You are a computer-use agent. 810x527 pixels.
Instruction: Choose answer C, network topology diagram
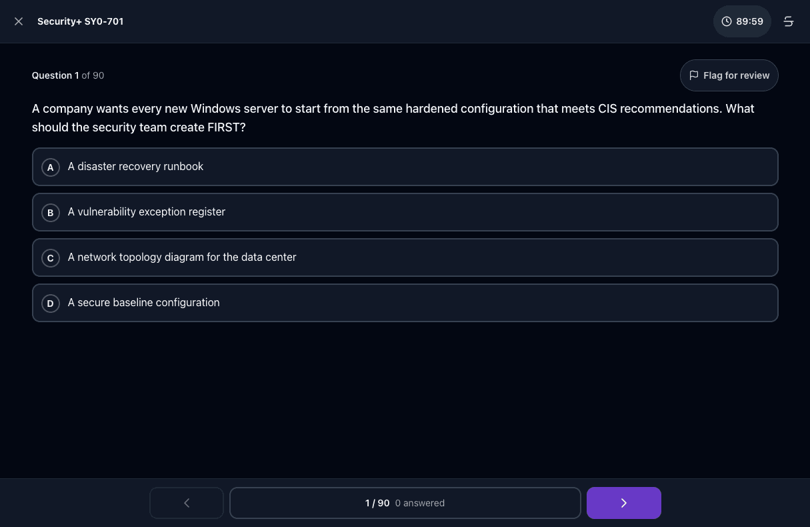[x=405, y=257]
